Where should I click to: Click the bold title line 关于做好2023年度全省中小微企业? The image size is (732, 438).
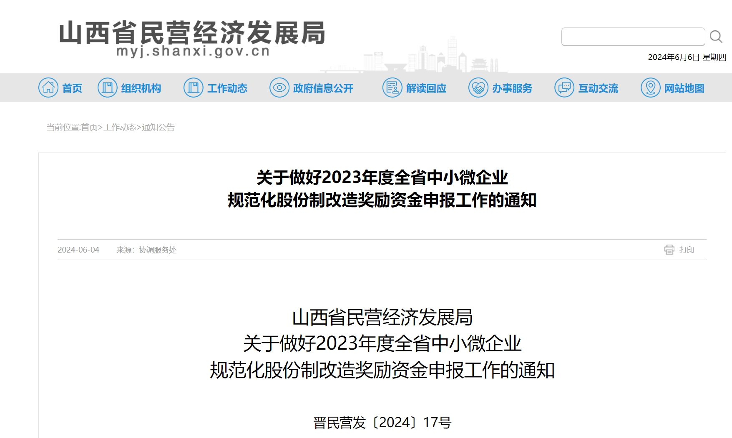382,178
